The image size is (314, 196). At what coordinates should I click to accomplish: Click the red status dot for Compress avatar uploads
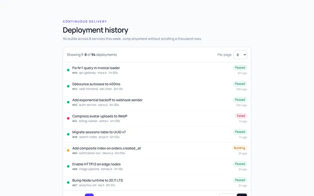[68, 118]
